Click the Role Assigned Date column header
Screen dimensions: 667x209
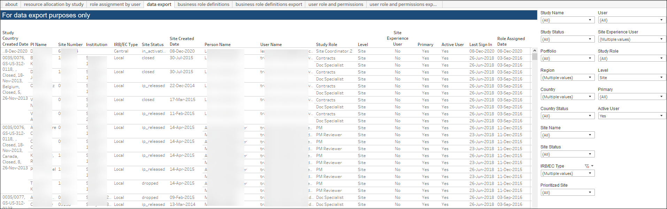(511, 41)
